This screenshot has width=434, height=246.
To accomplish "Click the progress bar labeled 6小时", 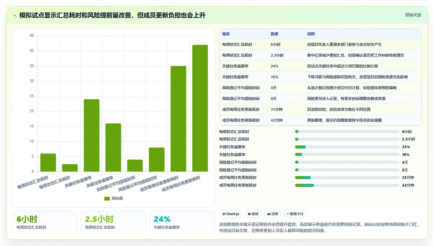I will point(347,132).
